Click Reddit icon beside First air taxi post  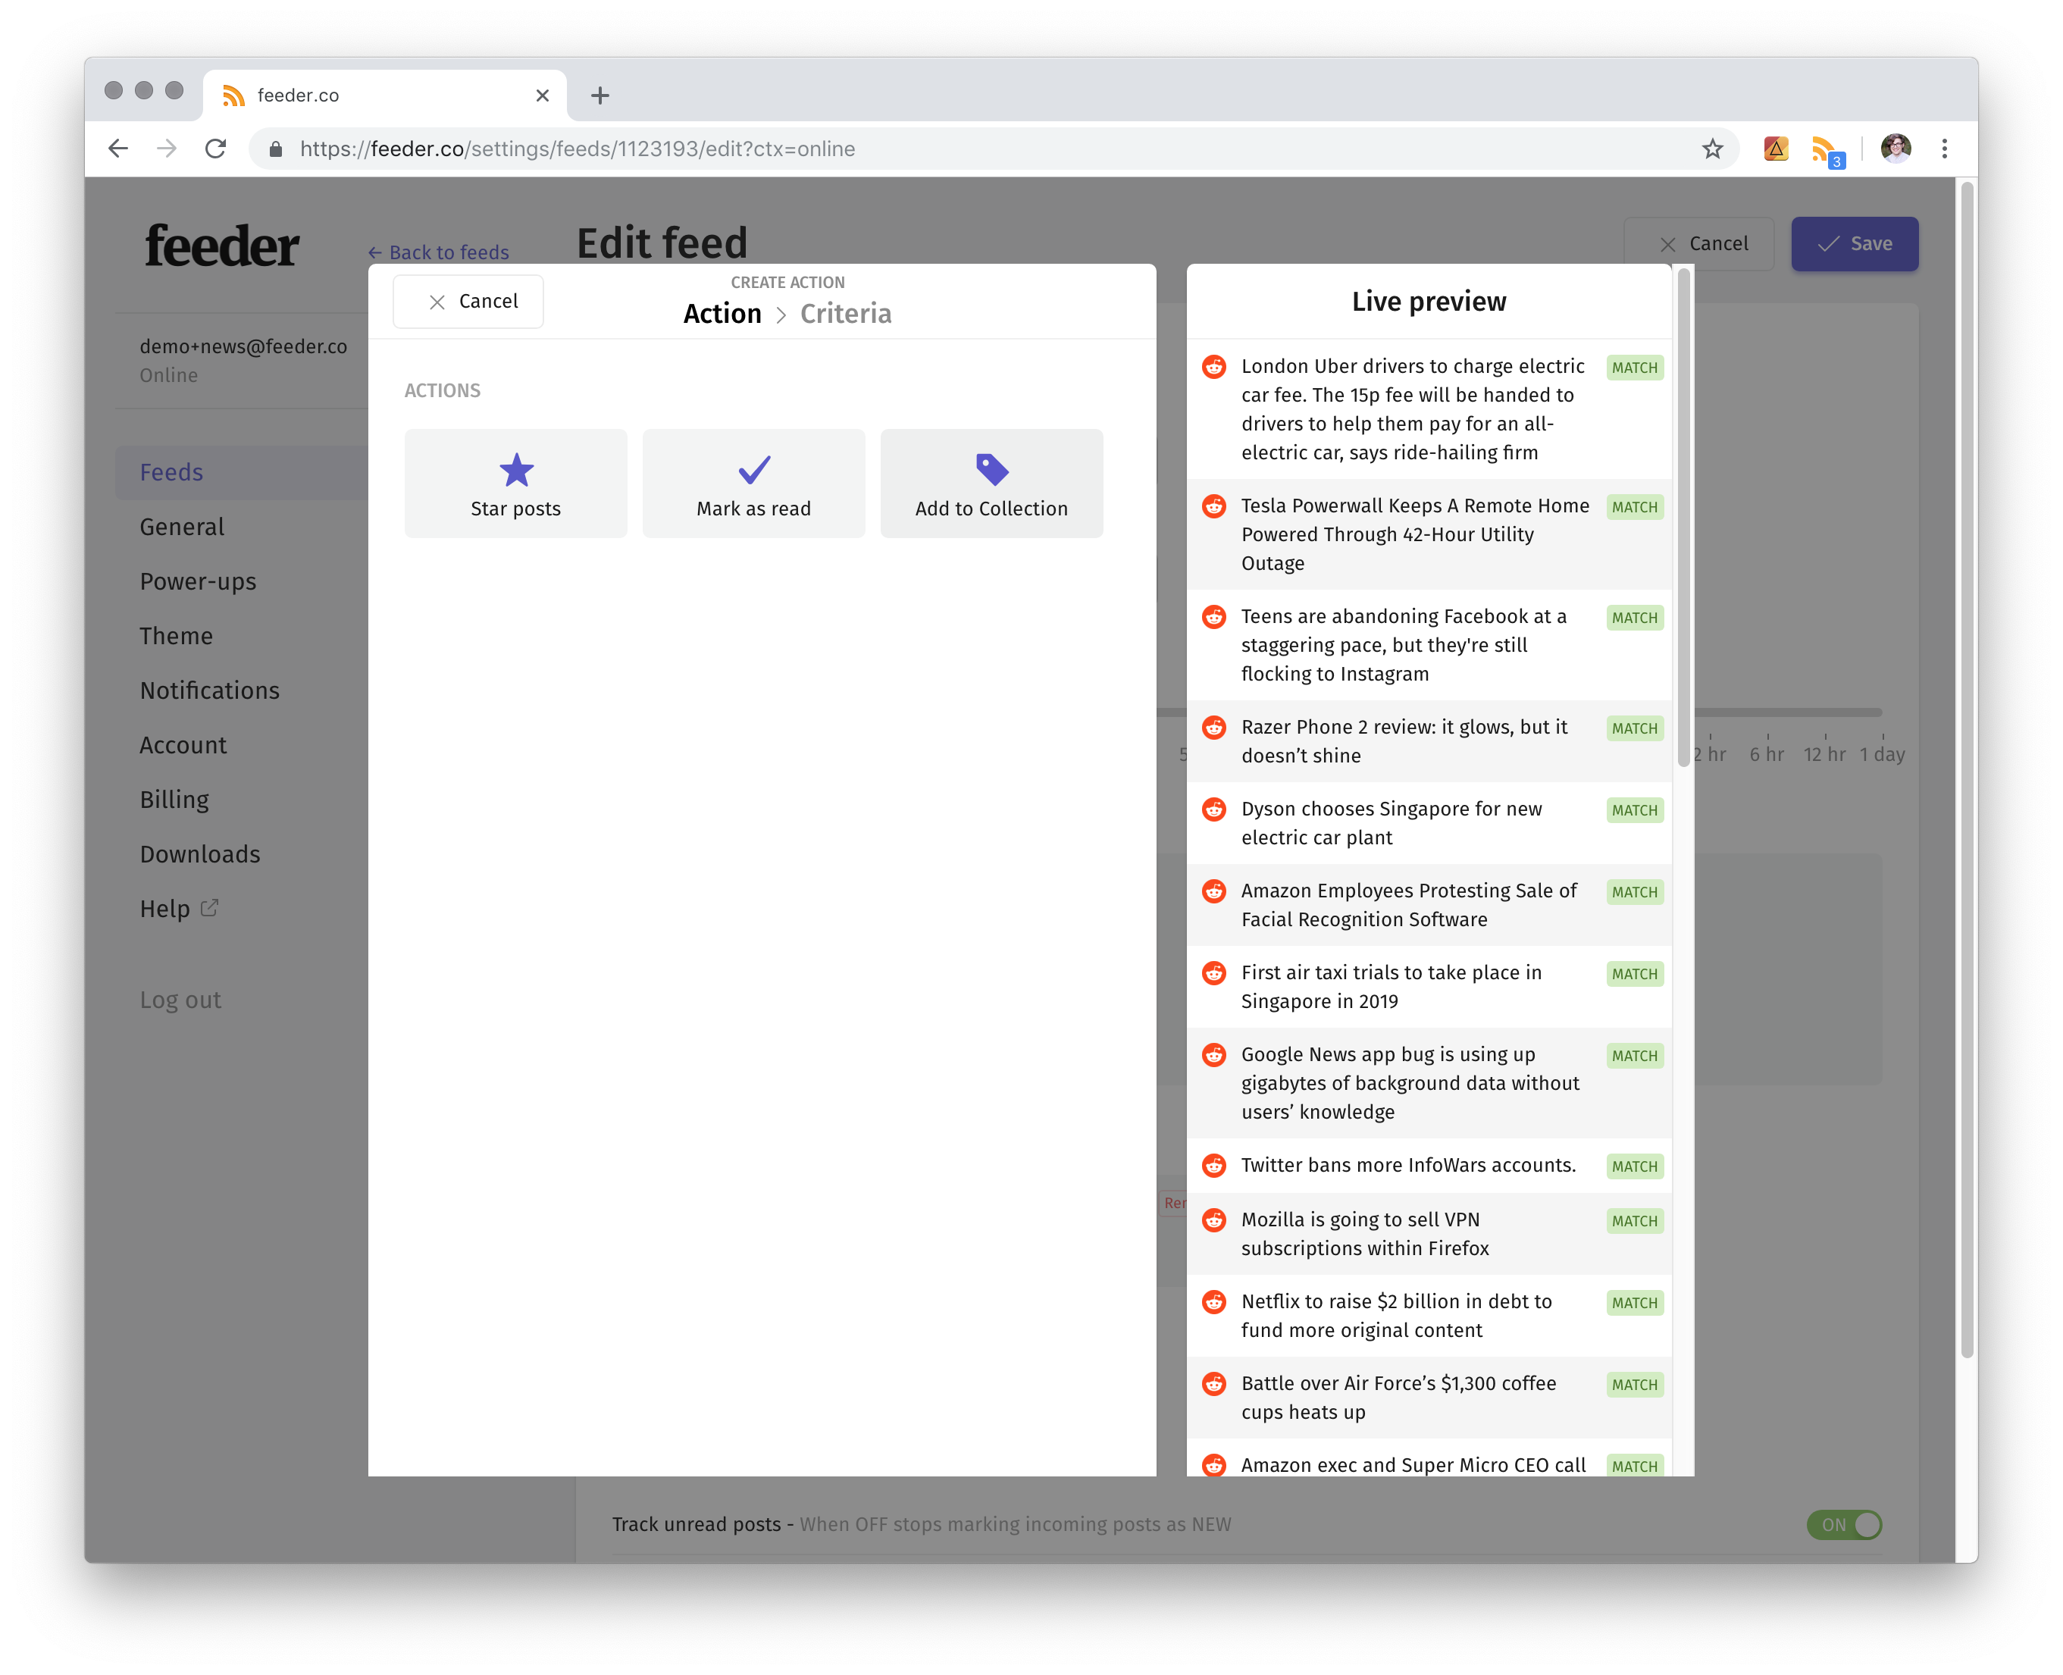point(1214,972)
